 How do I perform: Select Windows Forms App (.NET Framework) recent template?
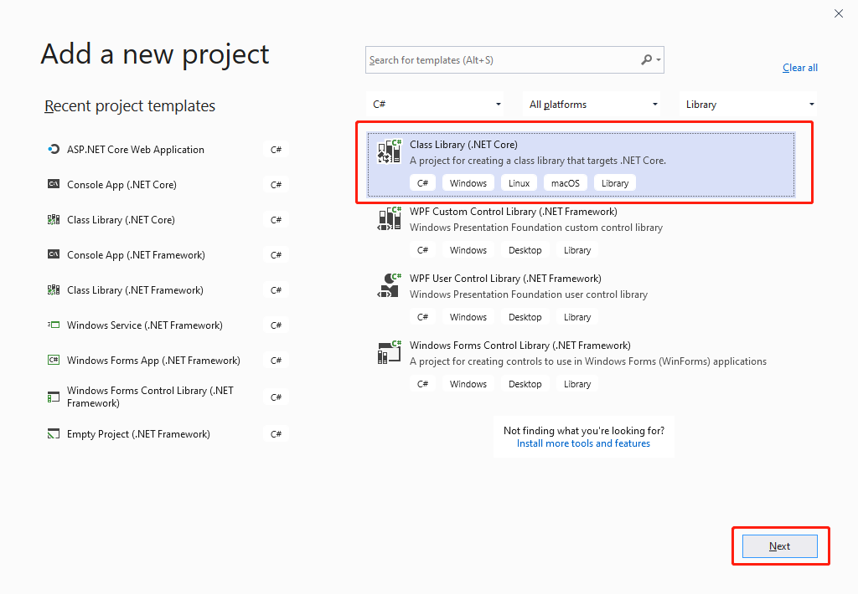point(167,360)
